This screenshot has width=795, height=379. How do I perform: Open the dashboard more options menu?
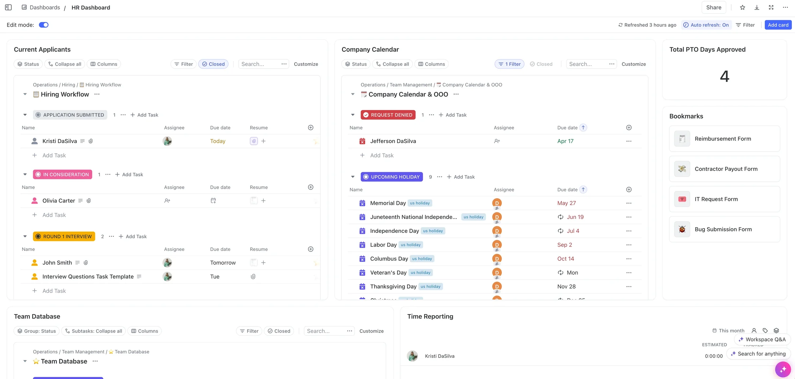pyautogui.click(x=785, y=7)
